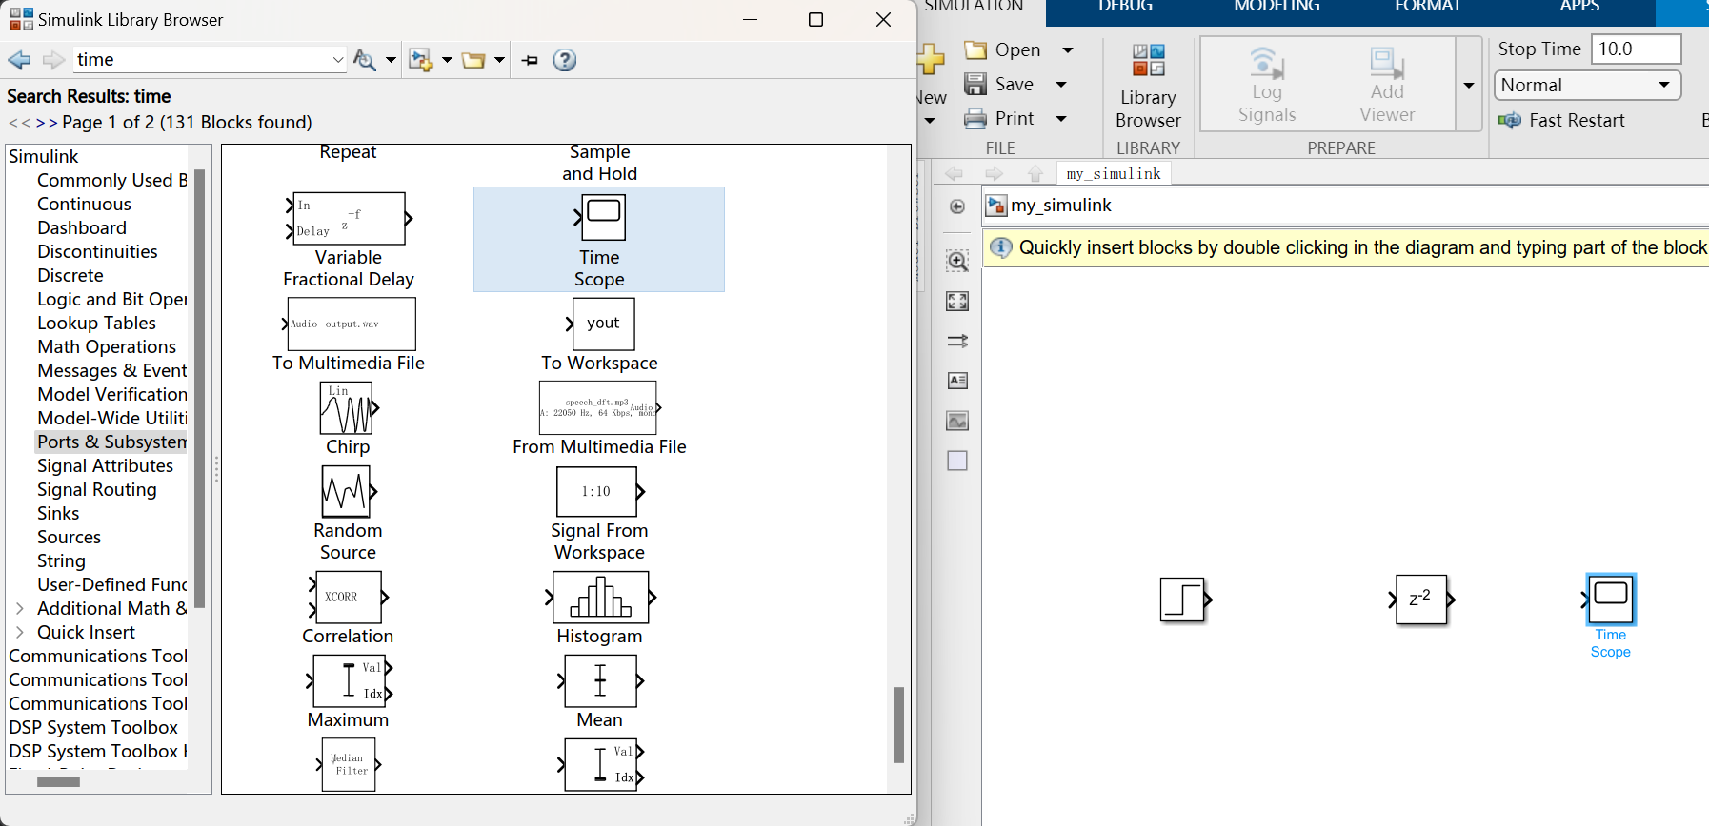Viewport: 1709px width, 826px height.
Task: Open the open-library folder icon
Action: [x=473, y=60]
